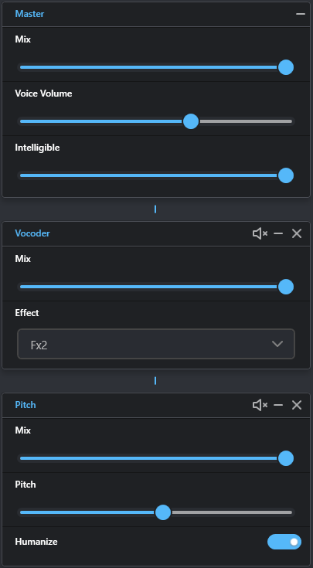
Task: Click the Effect dropdown chevron arrow
Action: tap(277, 344)
